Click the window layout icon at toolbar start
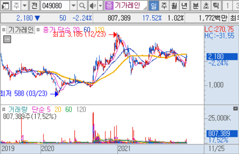This screenshot has width=239, height=154. pyautogui.click(x=5, y=6)
